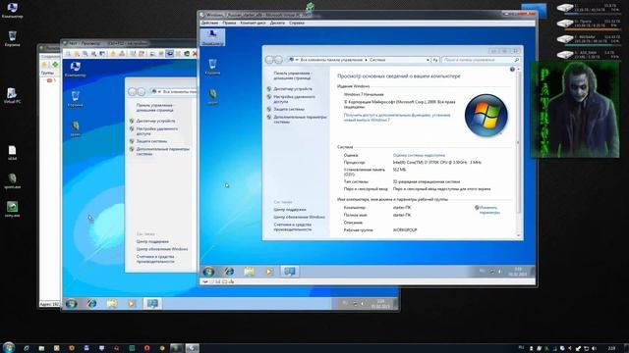Open the Дискета menu in Virtual PC
The image size is (629, 353).
tap(277, 23)
